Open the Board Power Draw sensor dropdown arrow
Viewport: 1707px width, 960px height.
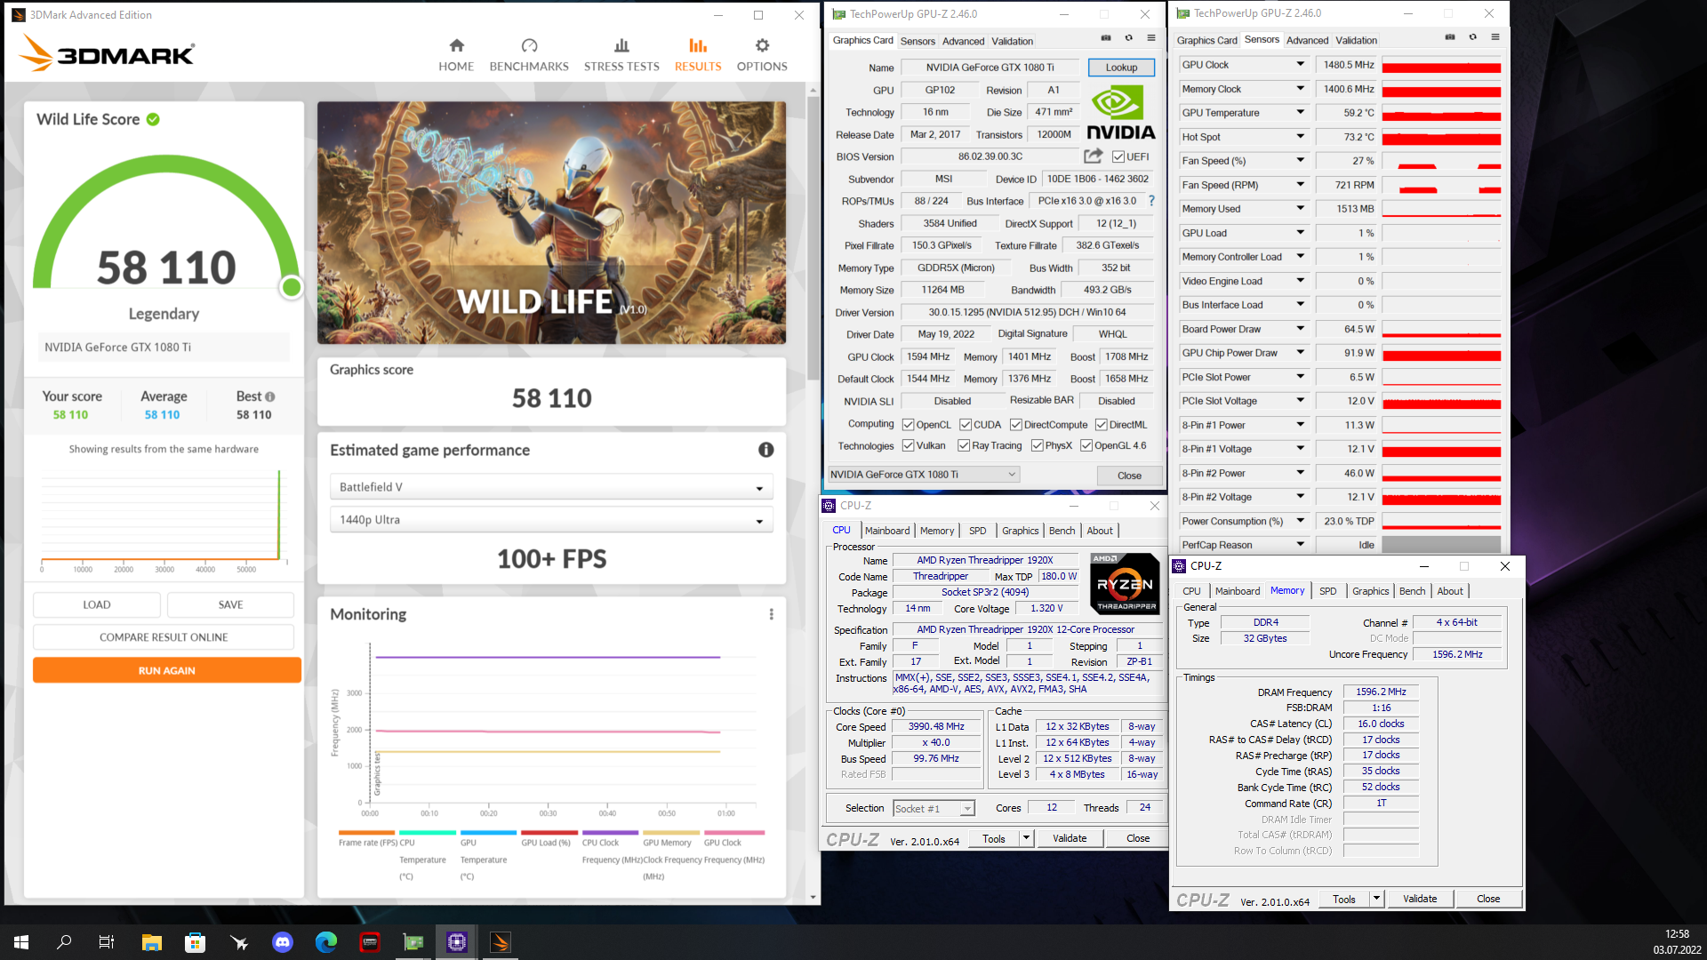1300,329
